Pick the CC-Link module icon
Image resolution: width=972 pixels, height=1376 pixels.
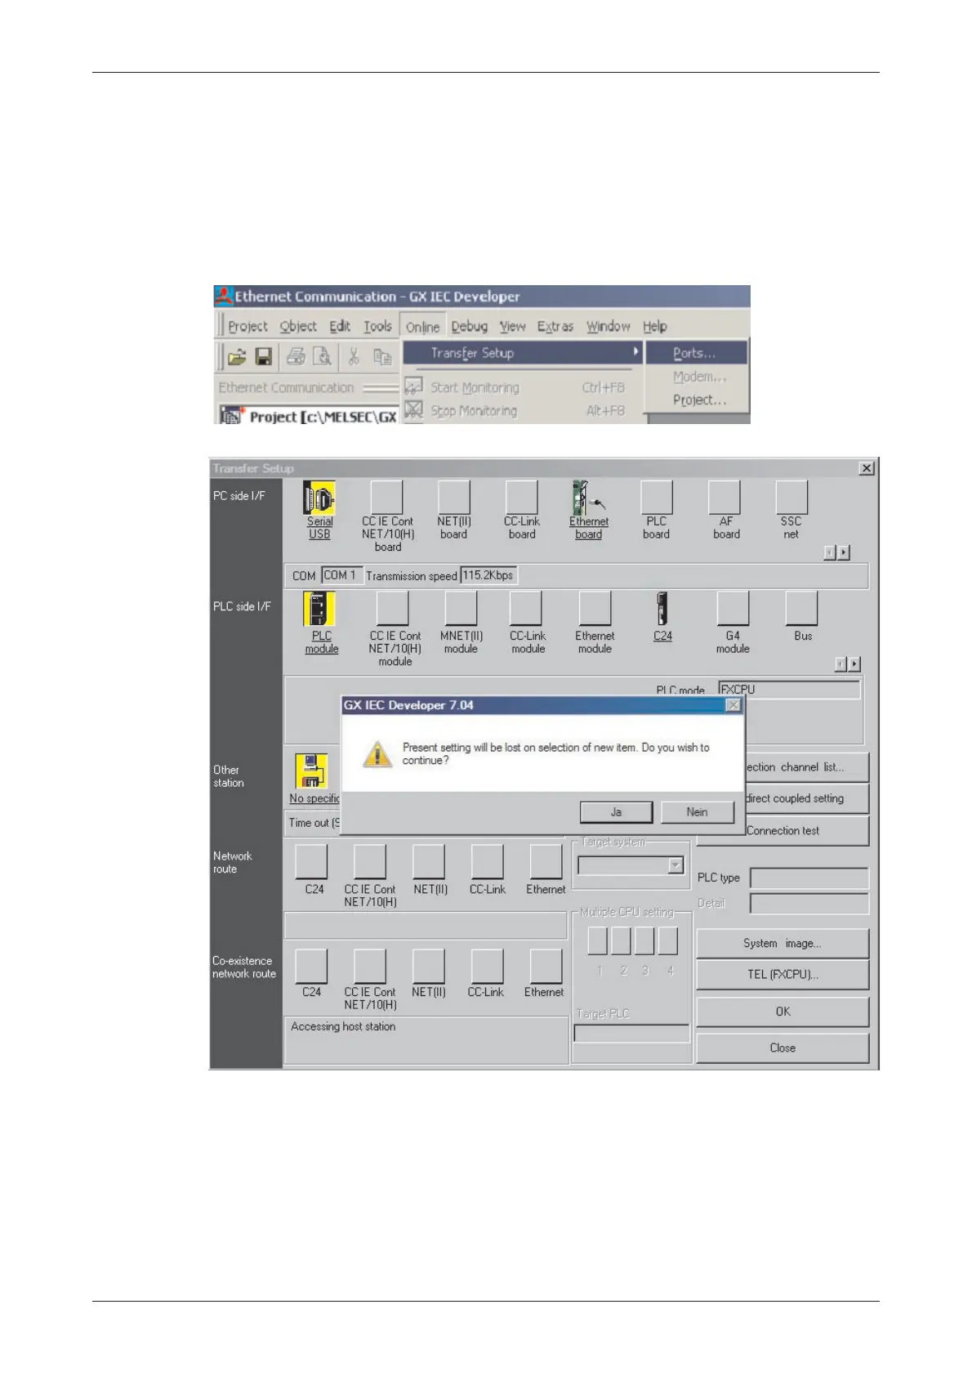(526, 609)
